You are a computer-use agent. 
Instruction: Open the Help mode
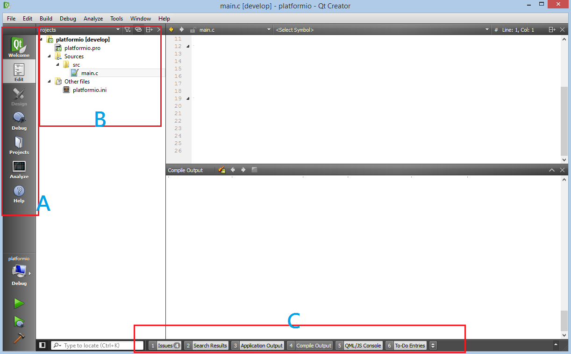(19, 193)
